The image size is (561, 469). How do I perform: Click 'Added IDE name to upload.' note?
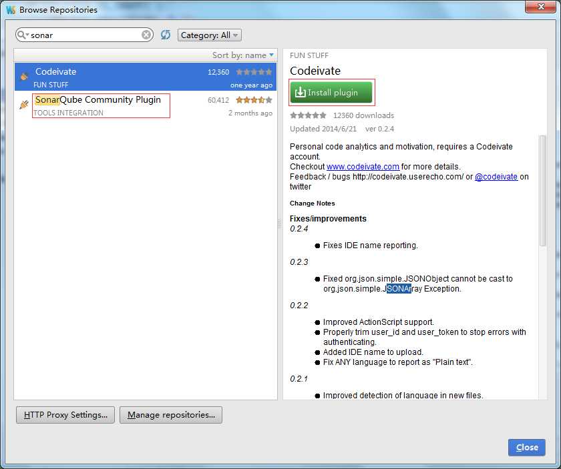pos(373,352)
